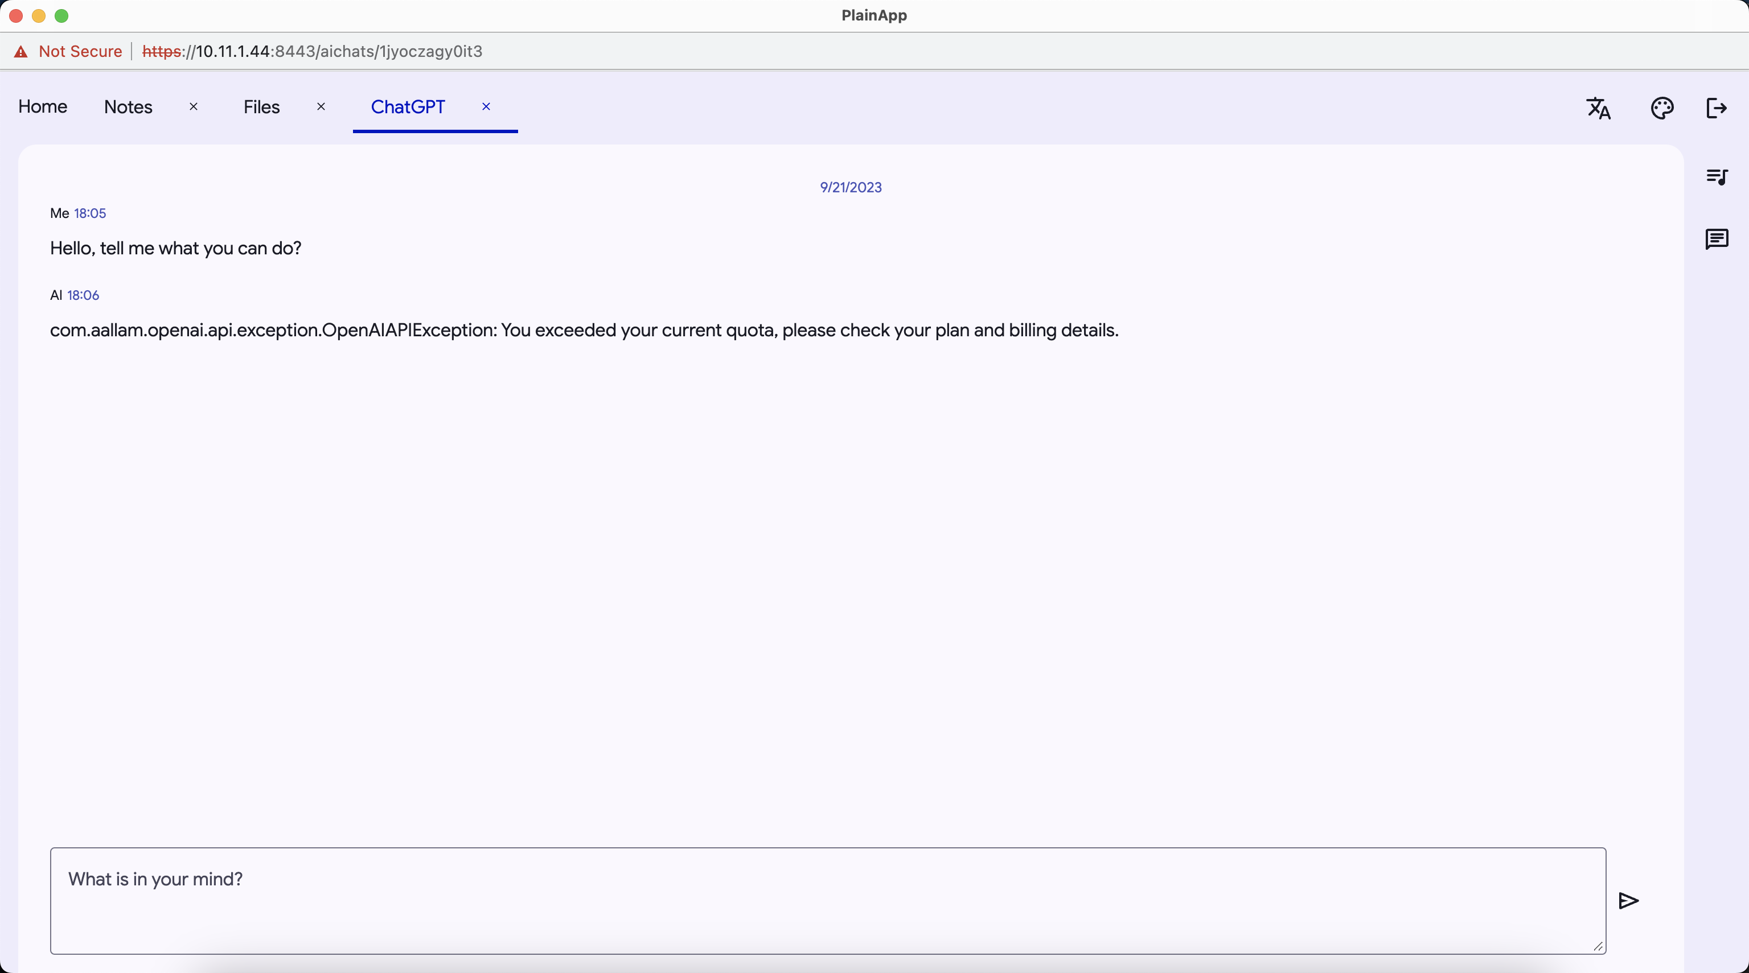This screenshot has height=973, width=1749.
Task: Click the Not Secure warning icon
Action: pos(21,52)
